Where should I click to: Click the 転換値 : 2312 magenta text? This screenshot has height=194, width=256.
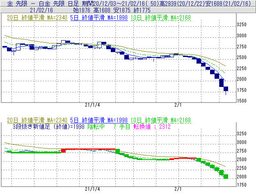pos(152,127)
